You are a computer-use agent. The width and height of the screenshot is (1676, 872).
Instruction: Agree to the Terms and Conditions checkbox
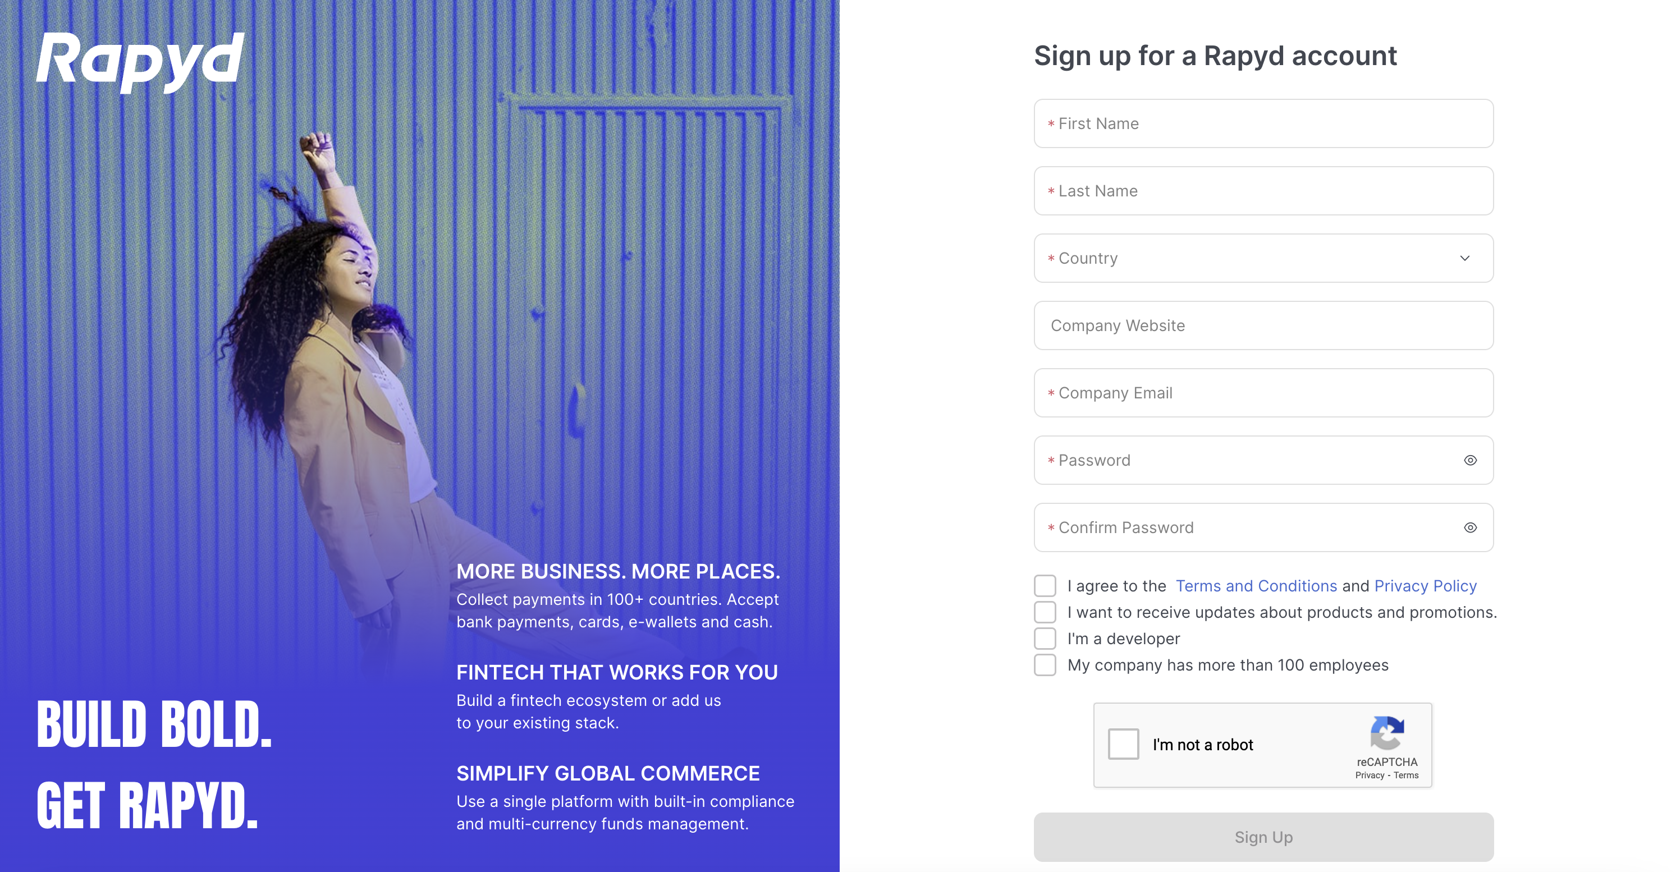1045,585
